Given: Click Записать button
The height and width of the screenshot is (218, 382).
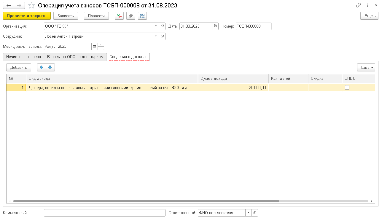Looking at the screenshot, I should [66, 16].
